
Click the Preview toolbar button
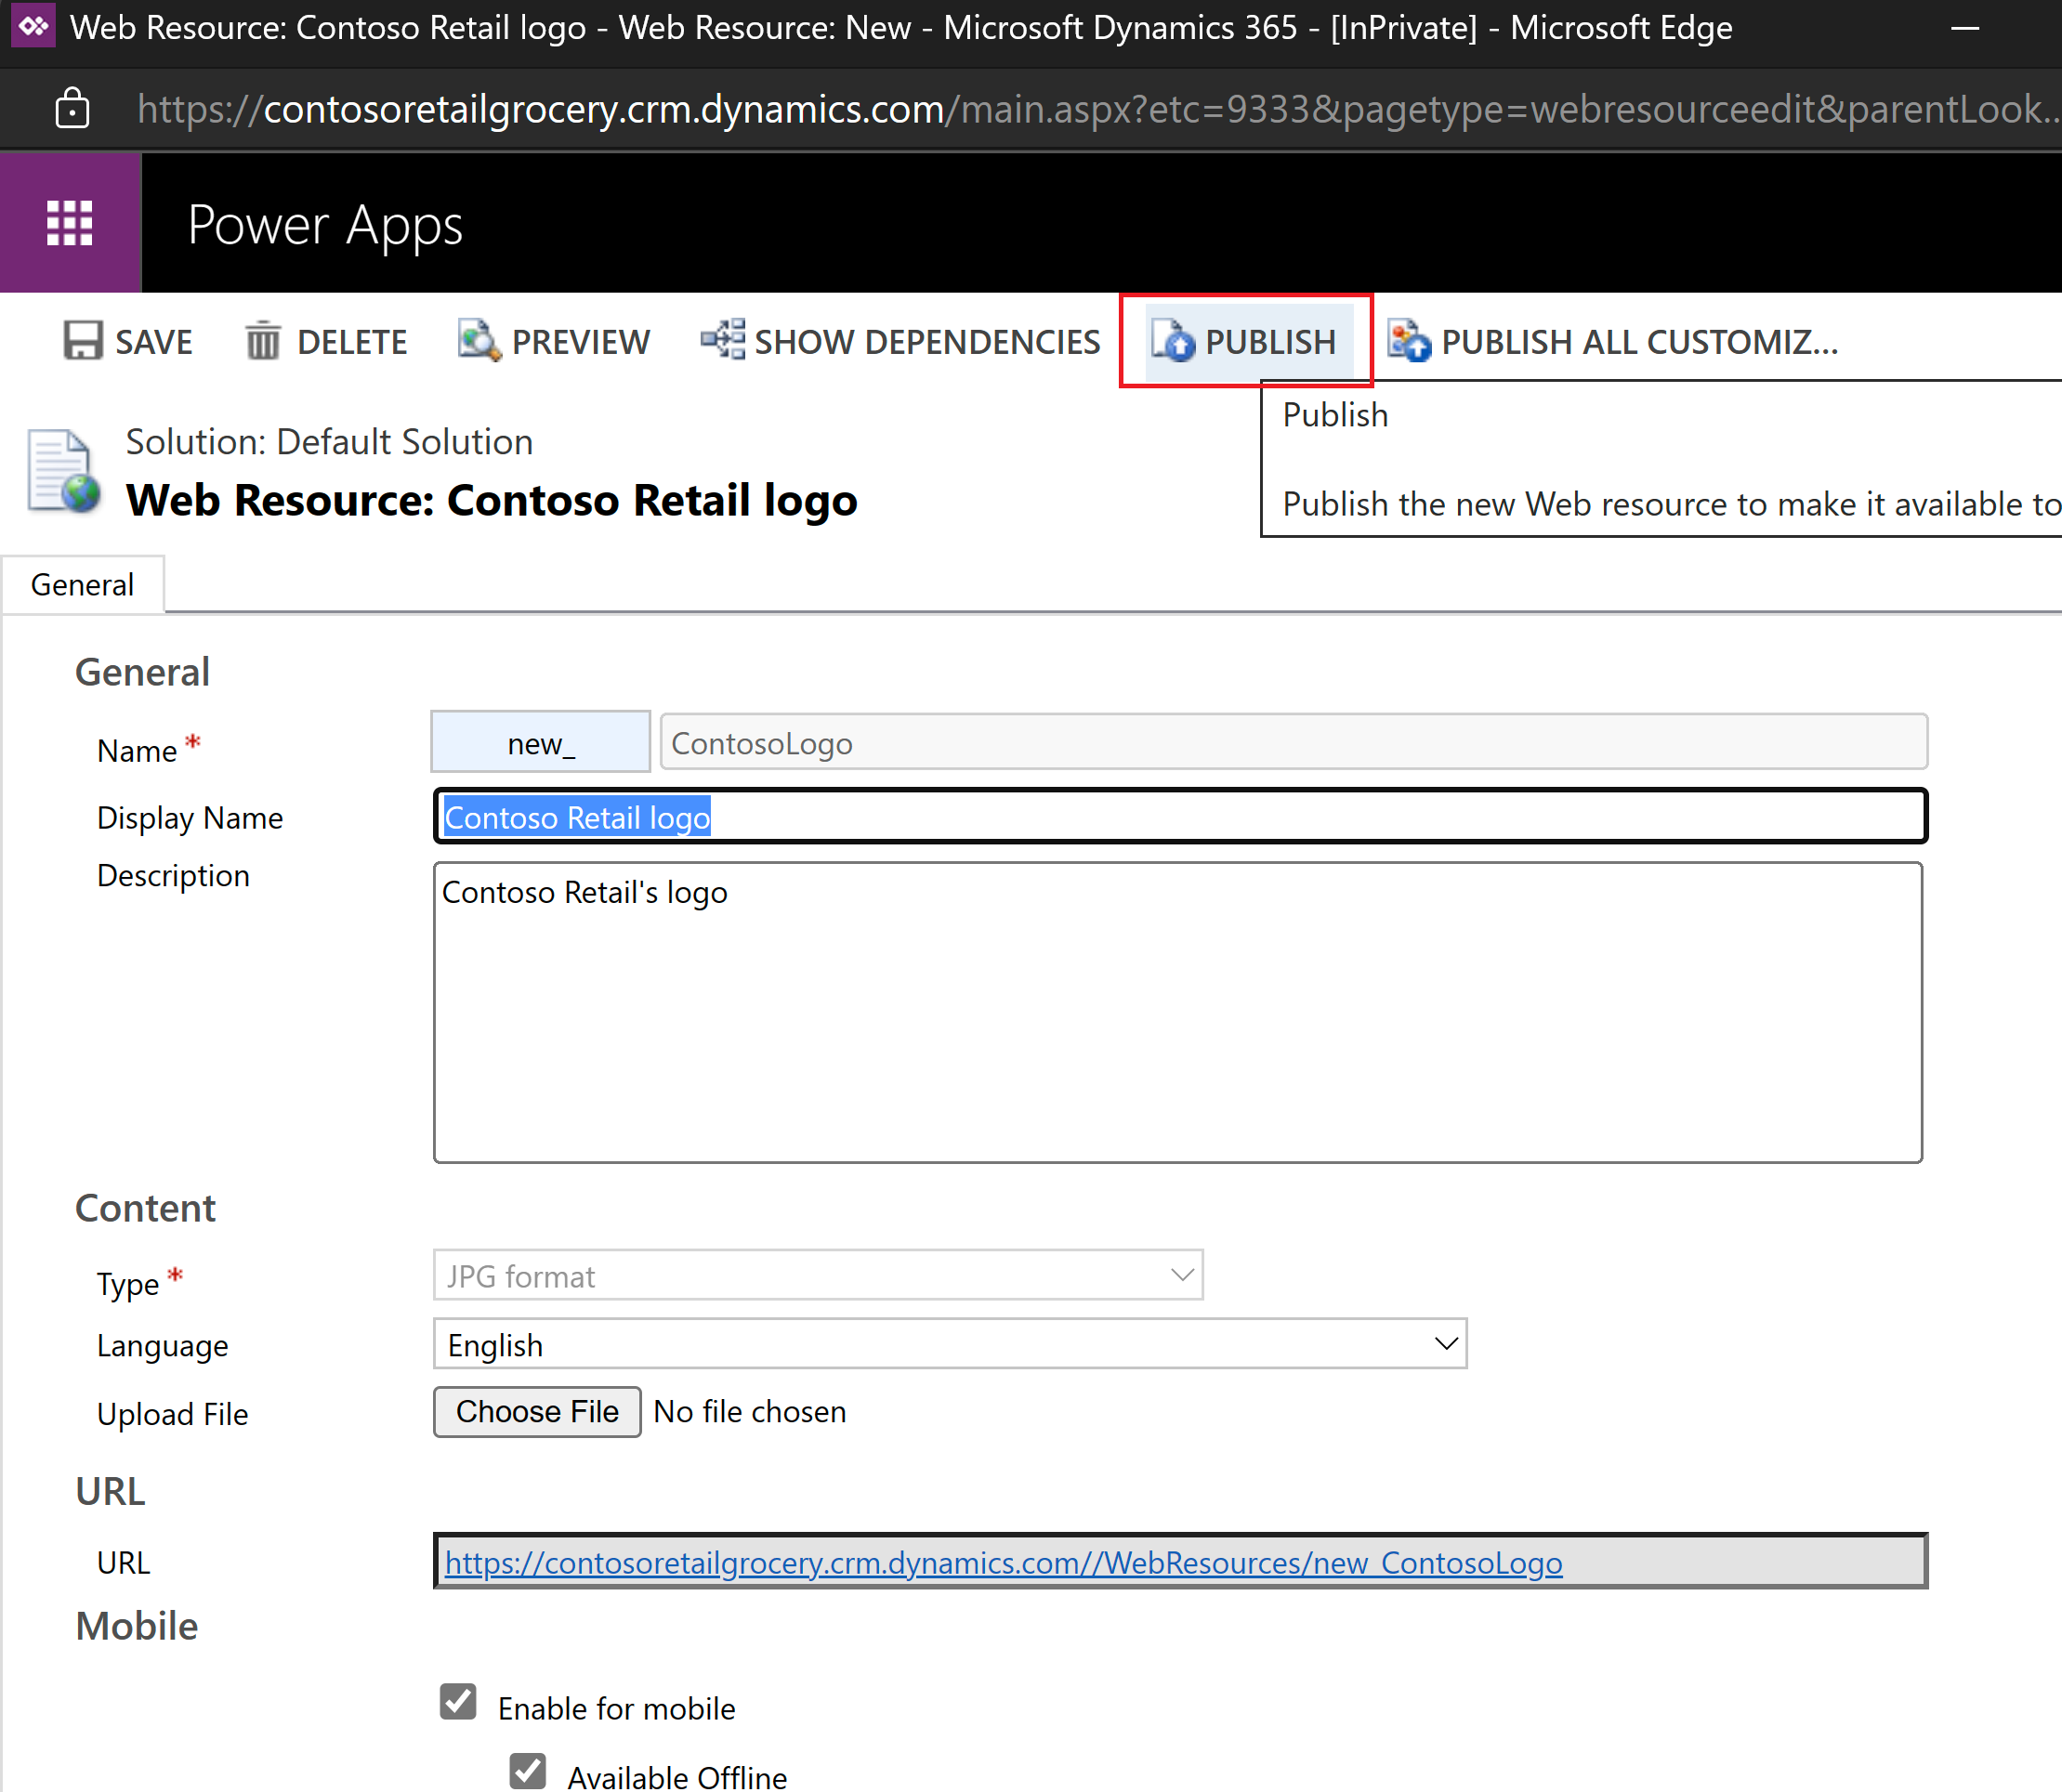click(x=554, y=342)
